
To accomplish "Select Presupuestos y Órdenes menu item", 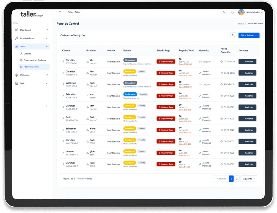I will 35,60.
